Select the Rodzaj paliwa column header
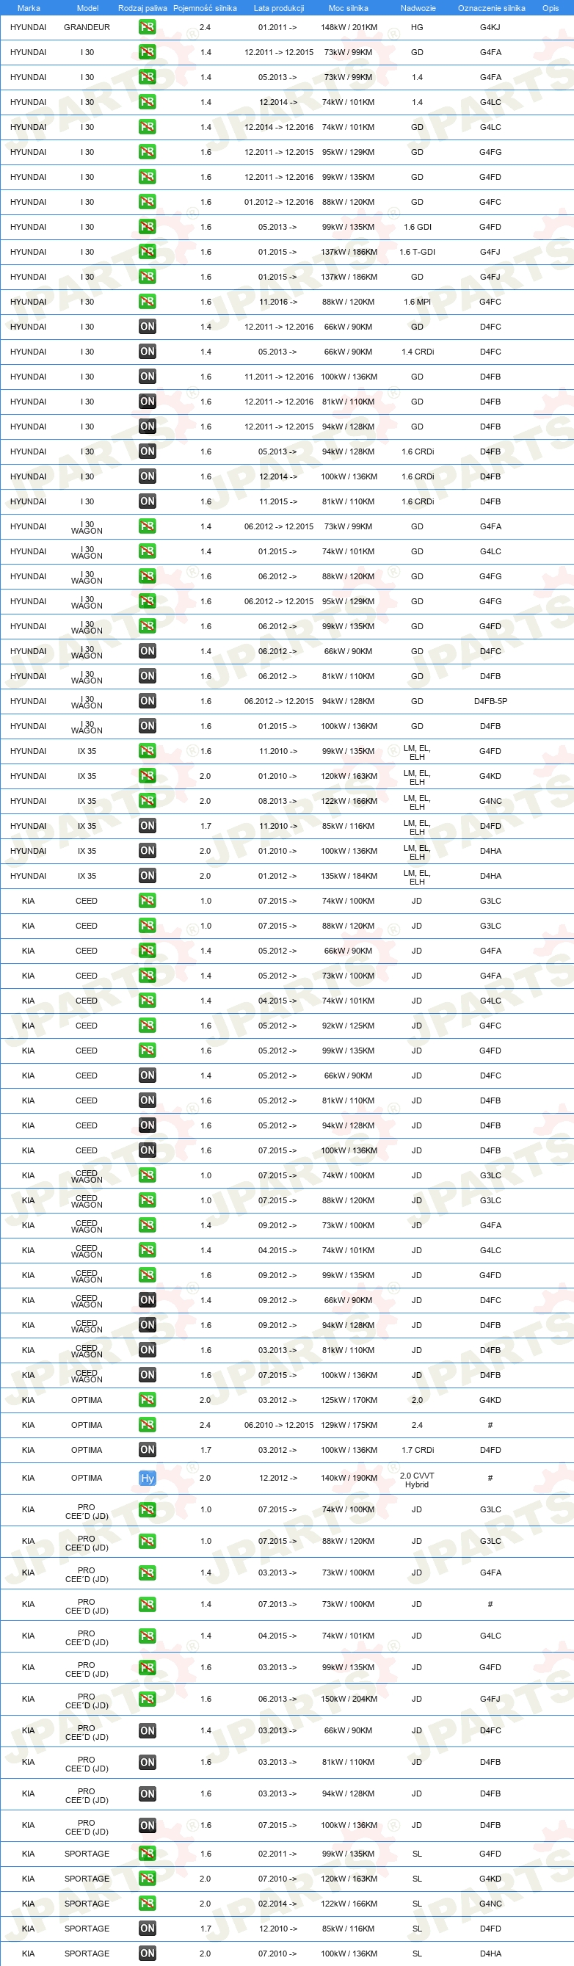 pos(142,7)
